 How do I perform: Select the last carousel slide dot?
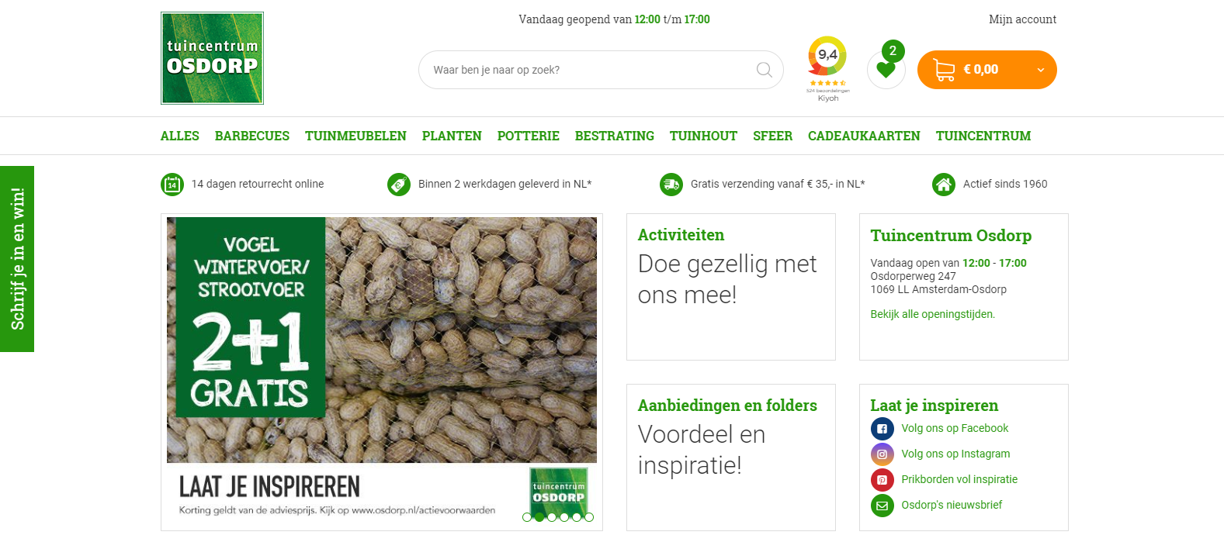tap(589, 517)
